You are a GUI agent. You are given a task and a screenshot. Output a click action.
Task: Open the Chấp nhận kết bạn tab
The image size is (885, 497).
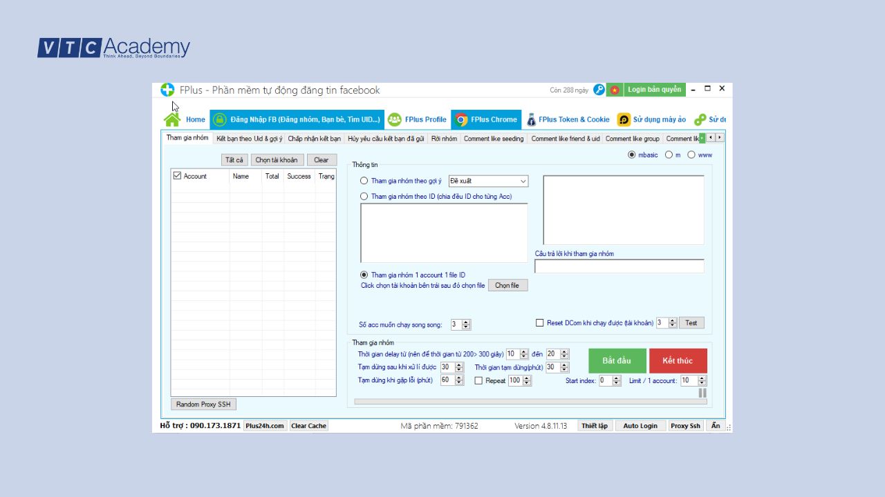pyautogui.click(x=314, y=139)
